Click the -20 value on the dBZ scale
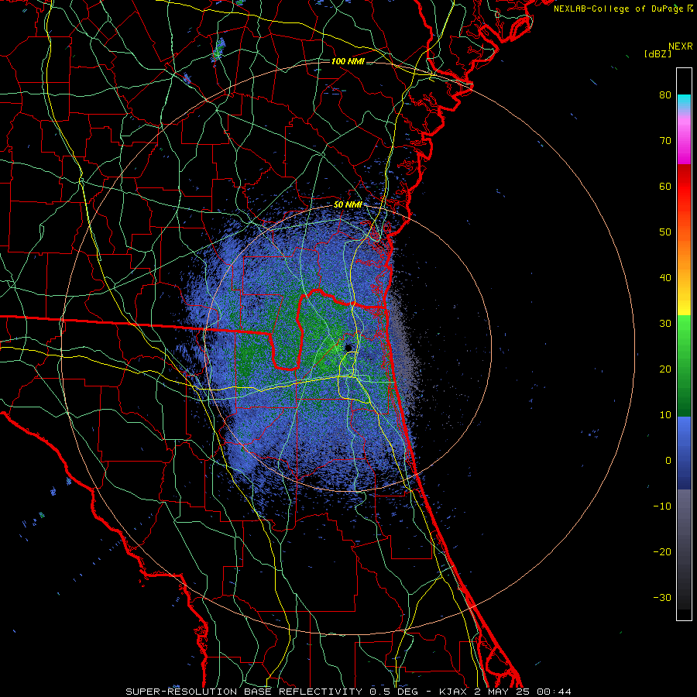Image resolution: width=697 pixels, height=697 pixels. [662, 552]
